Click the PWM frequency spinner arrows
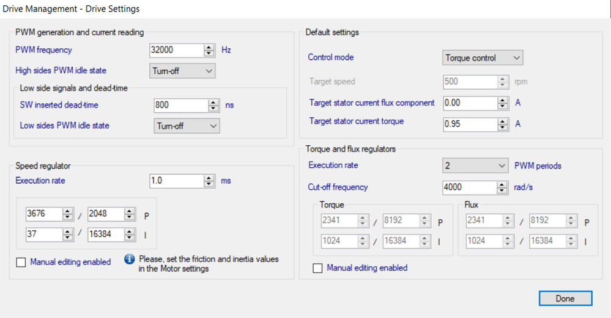 click(209, 50)
